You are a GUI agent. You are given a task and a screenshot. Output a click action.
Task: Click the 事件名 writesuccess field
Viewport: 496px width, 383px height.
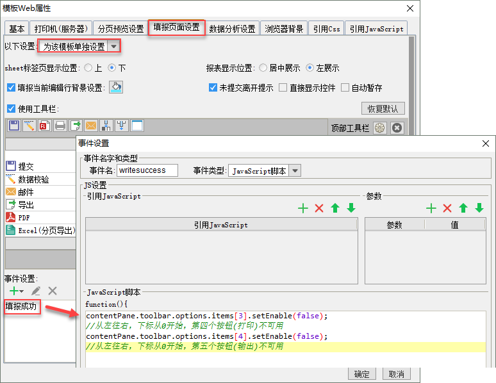click(x=147, y=170)
